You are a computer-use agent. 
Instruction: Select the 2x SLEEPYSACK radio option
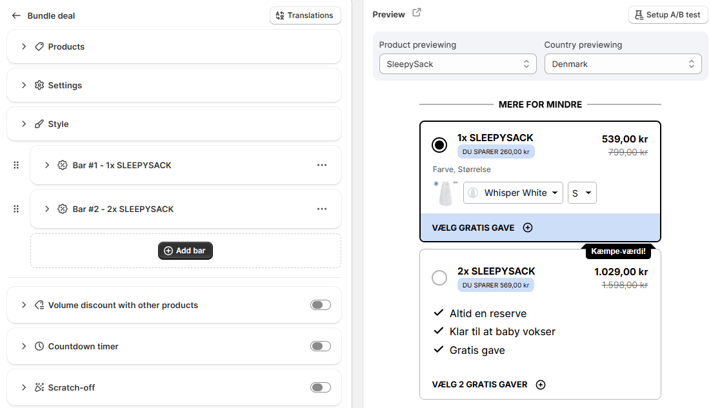tap(439, 278)
